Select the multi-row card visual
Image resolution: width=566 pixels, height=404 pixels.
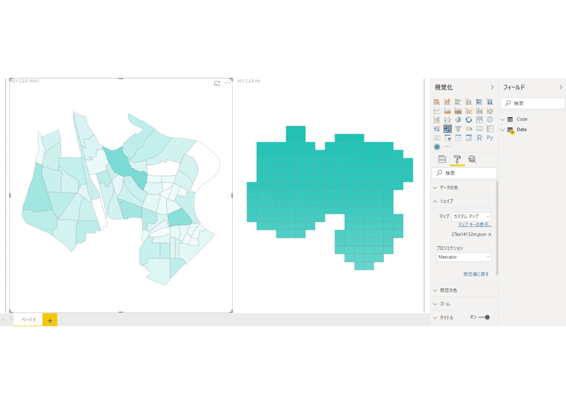click(490, 129)
